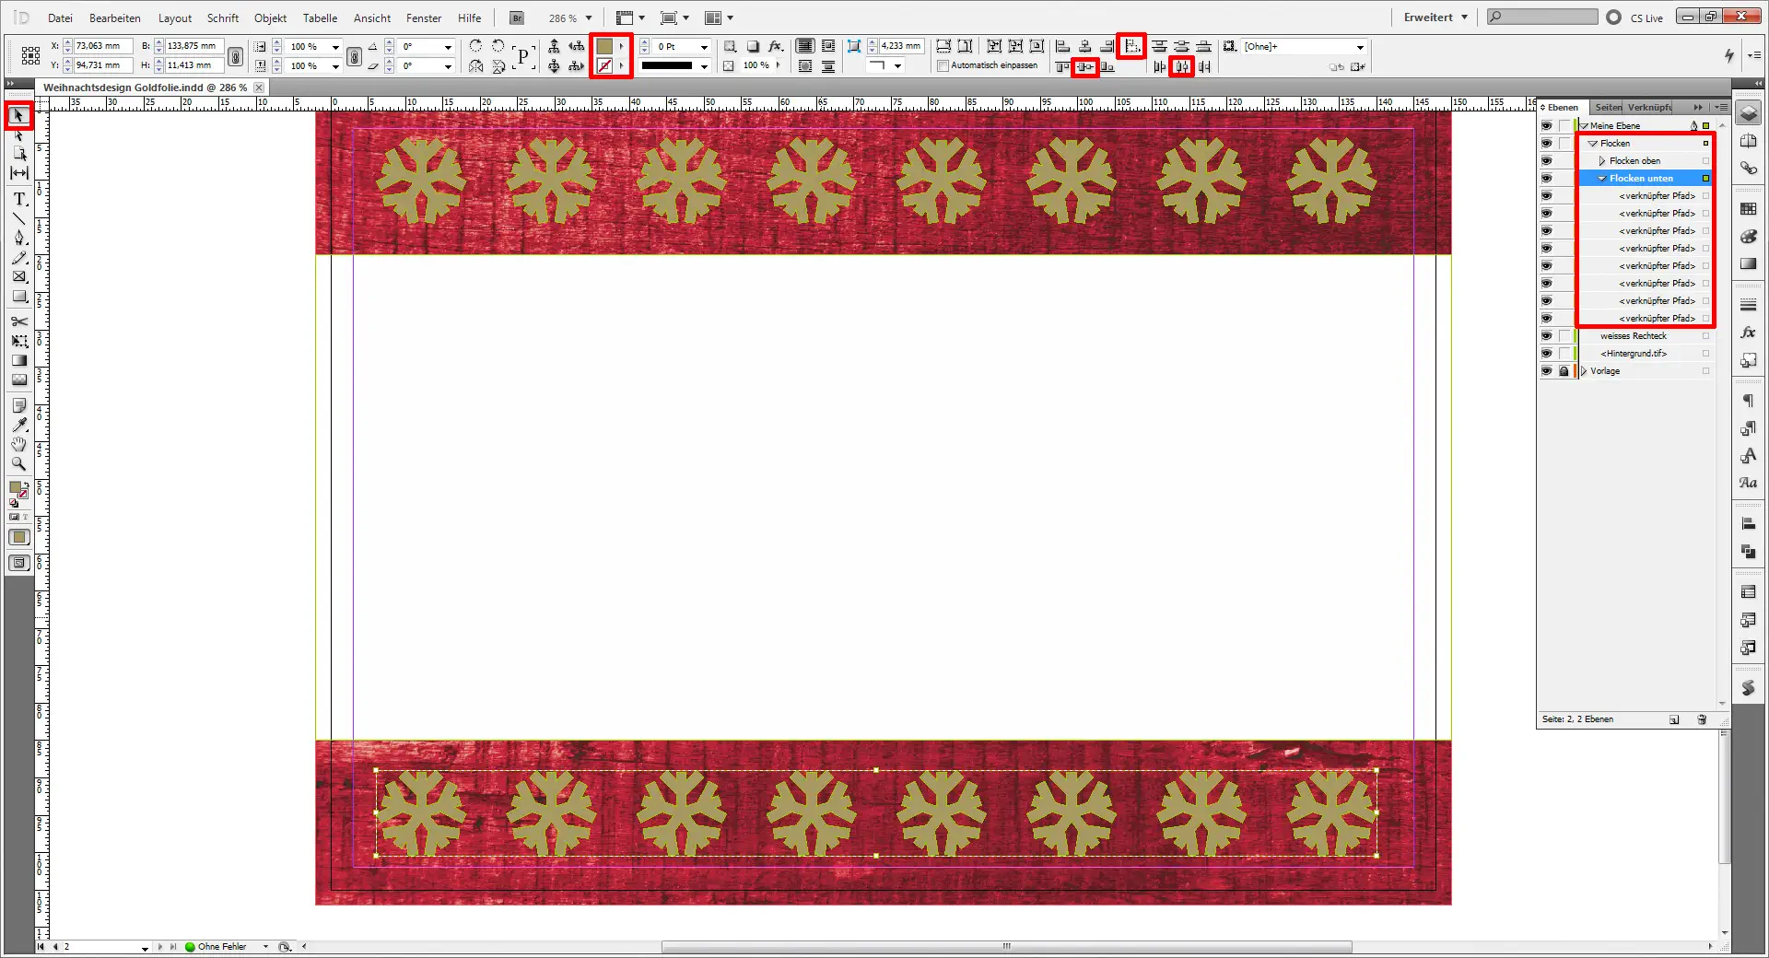
Task: Open the zoom percentage dropdown
Action: point(587,17)
